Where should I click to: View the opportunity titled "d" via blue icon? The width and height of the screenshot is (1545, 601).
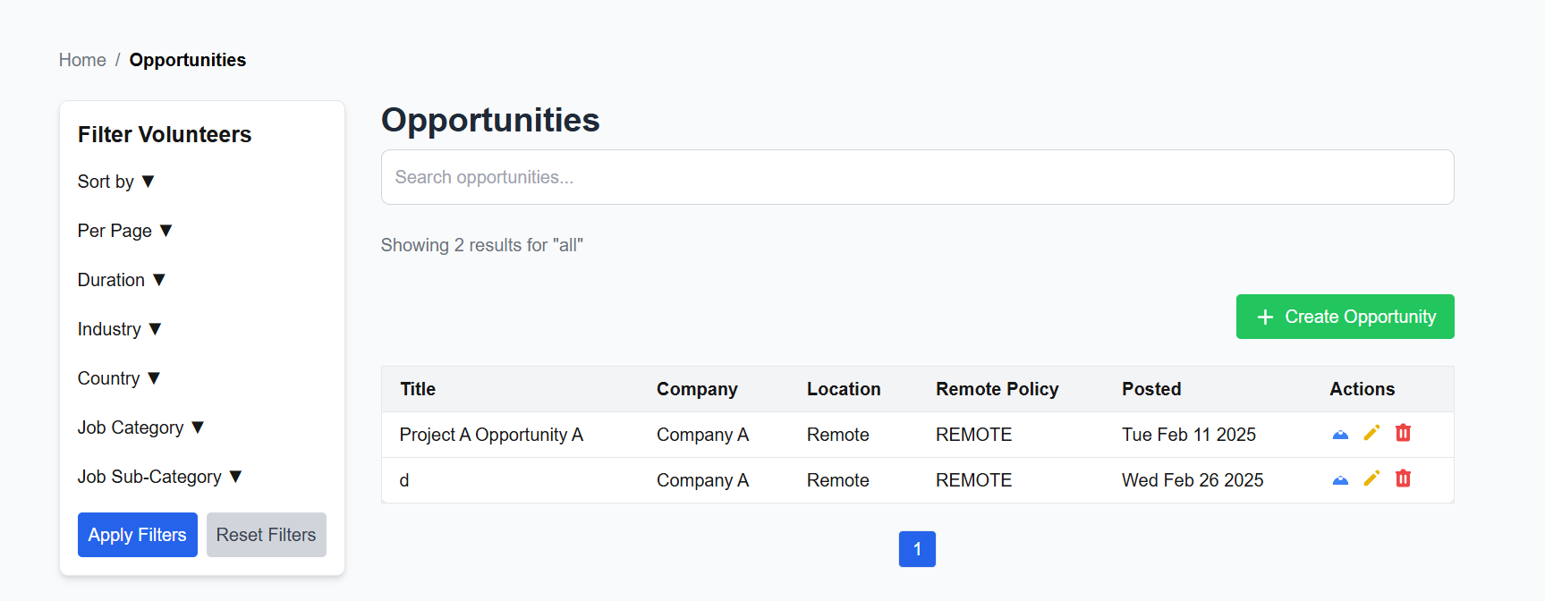(x=1340, y=480)
